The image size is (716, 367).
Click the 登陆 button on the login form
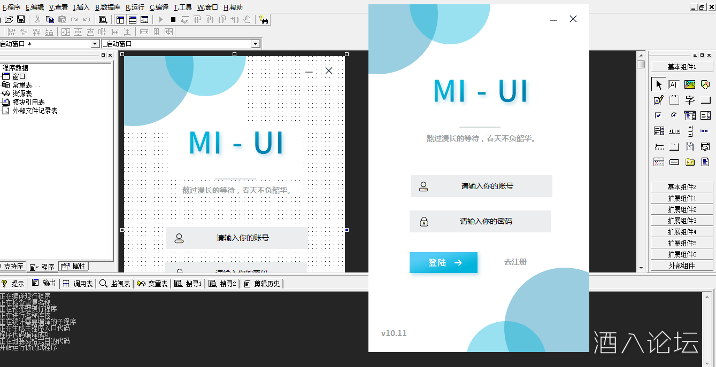pyautogui.click(x=443, y=262)
